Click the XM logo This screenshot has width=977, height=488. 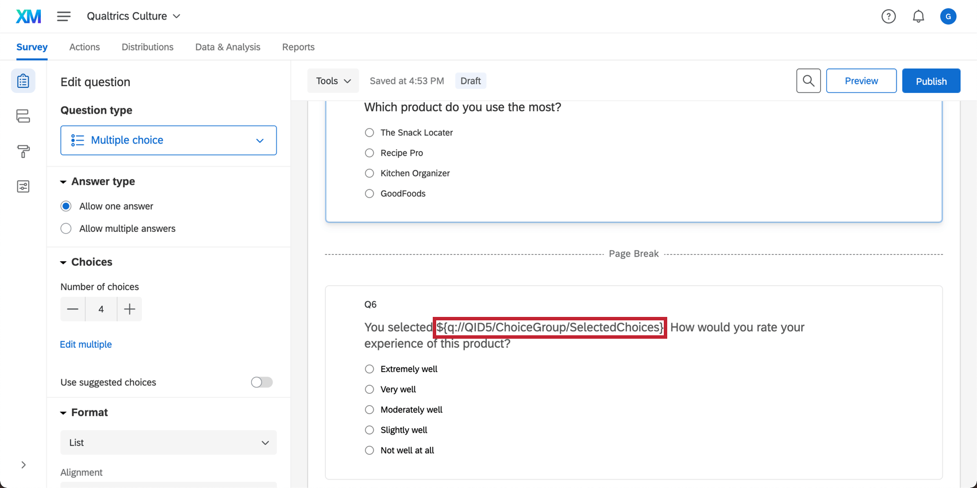click(28, 17)
